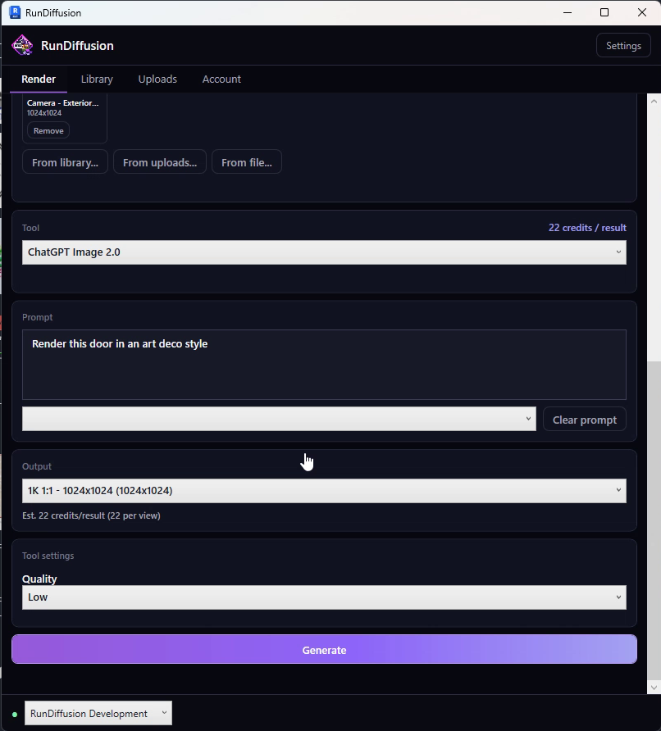Remove the Camera - Exterior image
661x731 pixels.
[x=48, y=130]
